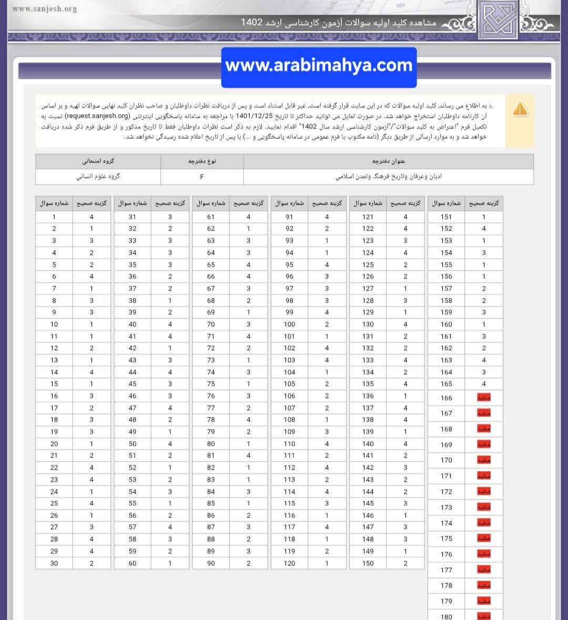The image size is (568, 620).
Task: Click the blue www.arabimahya.com banner
Action: pos(319,66)
